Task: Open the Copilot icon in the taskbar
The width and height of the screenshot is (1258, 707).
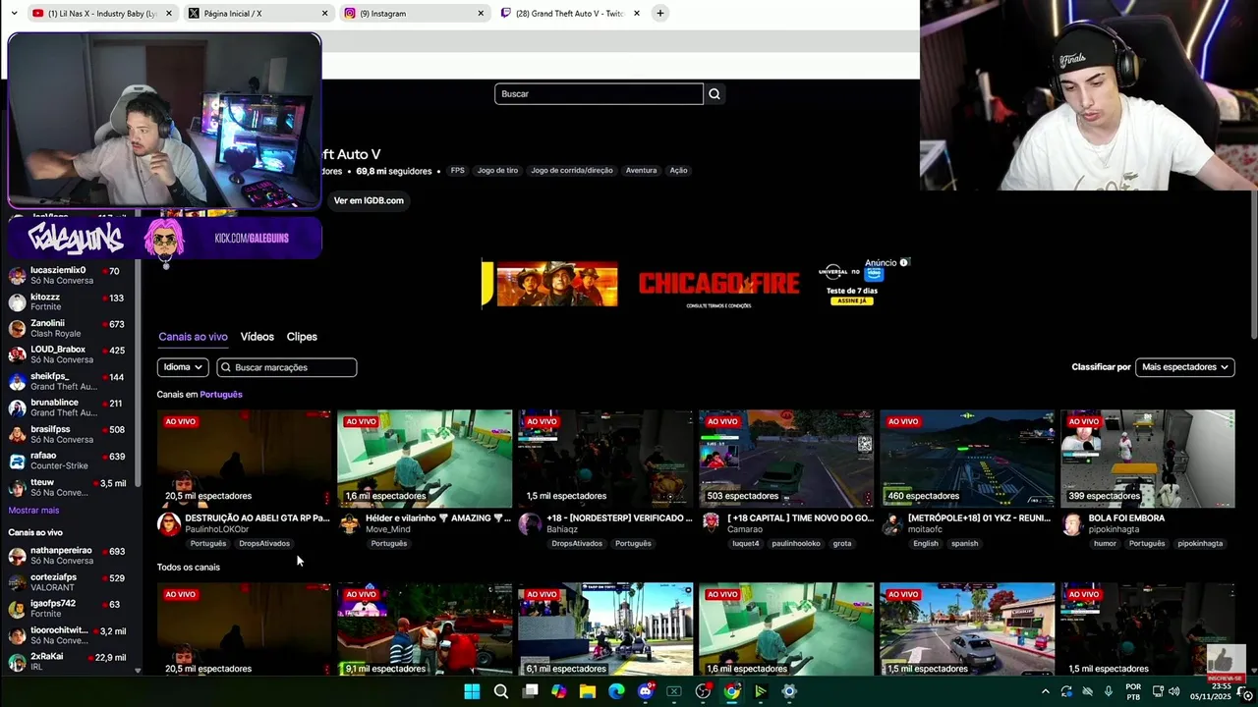Action: (558, 691)
